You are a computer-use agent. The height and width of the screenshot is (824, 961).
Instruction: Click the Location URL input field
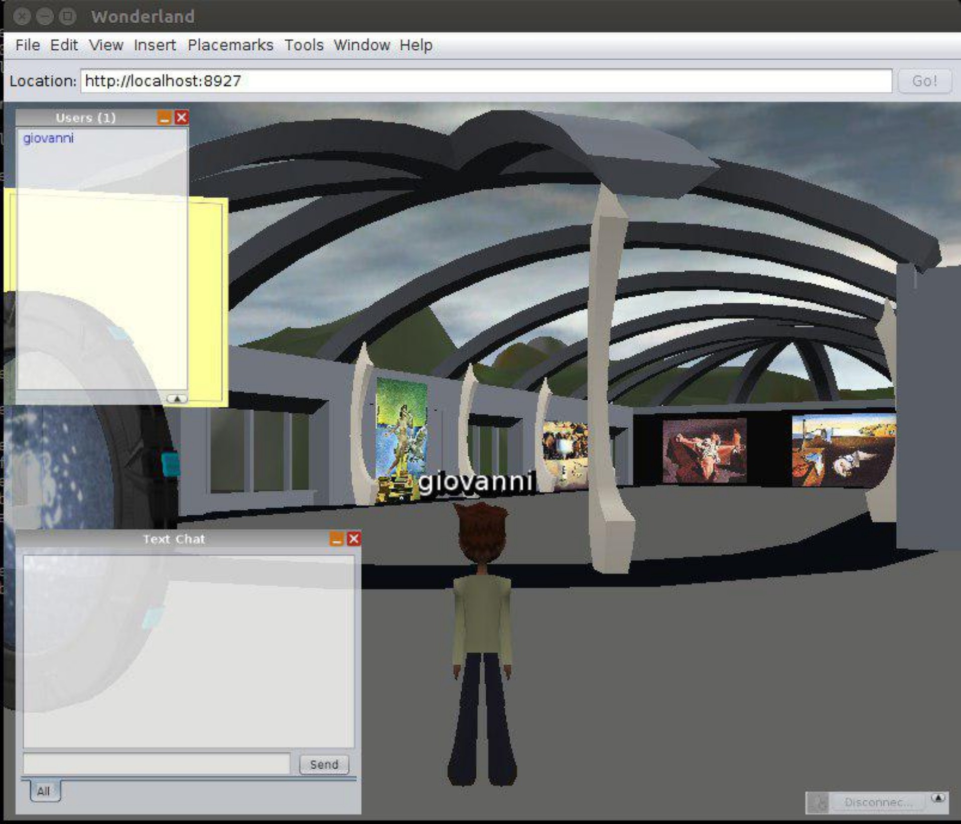pyautogui.click(x=486, y=81)
